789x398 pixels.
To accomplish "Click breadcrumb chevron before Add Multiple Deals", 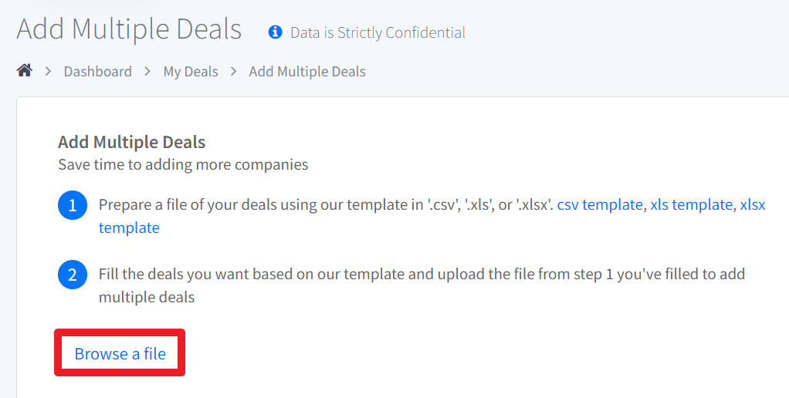I will [233, 72].
